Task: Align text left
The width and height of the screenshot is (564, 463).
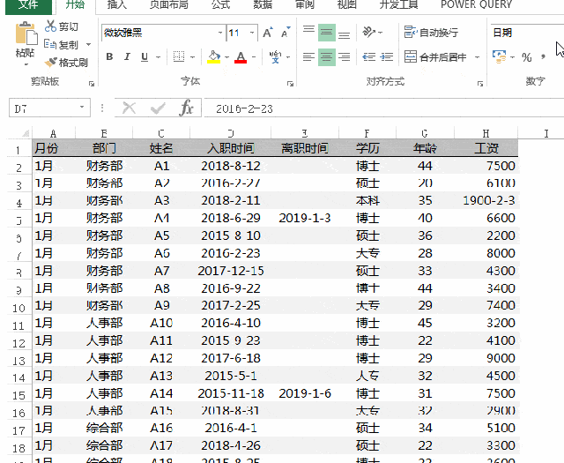Action: point(308,57)
